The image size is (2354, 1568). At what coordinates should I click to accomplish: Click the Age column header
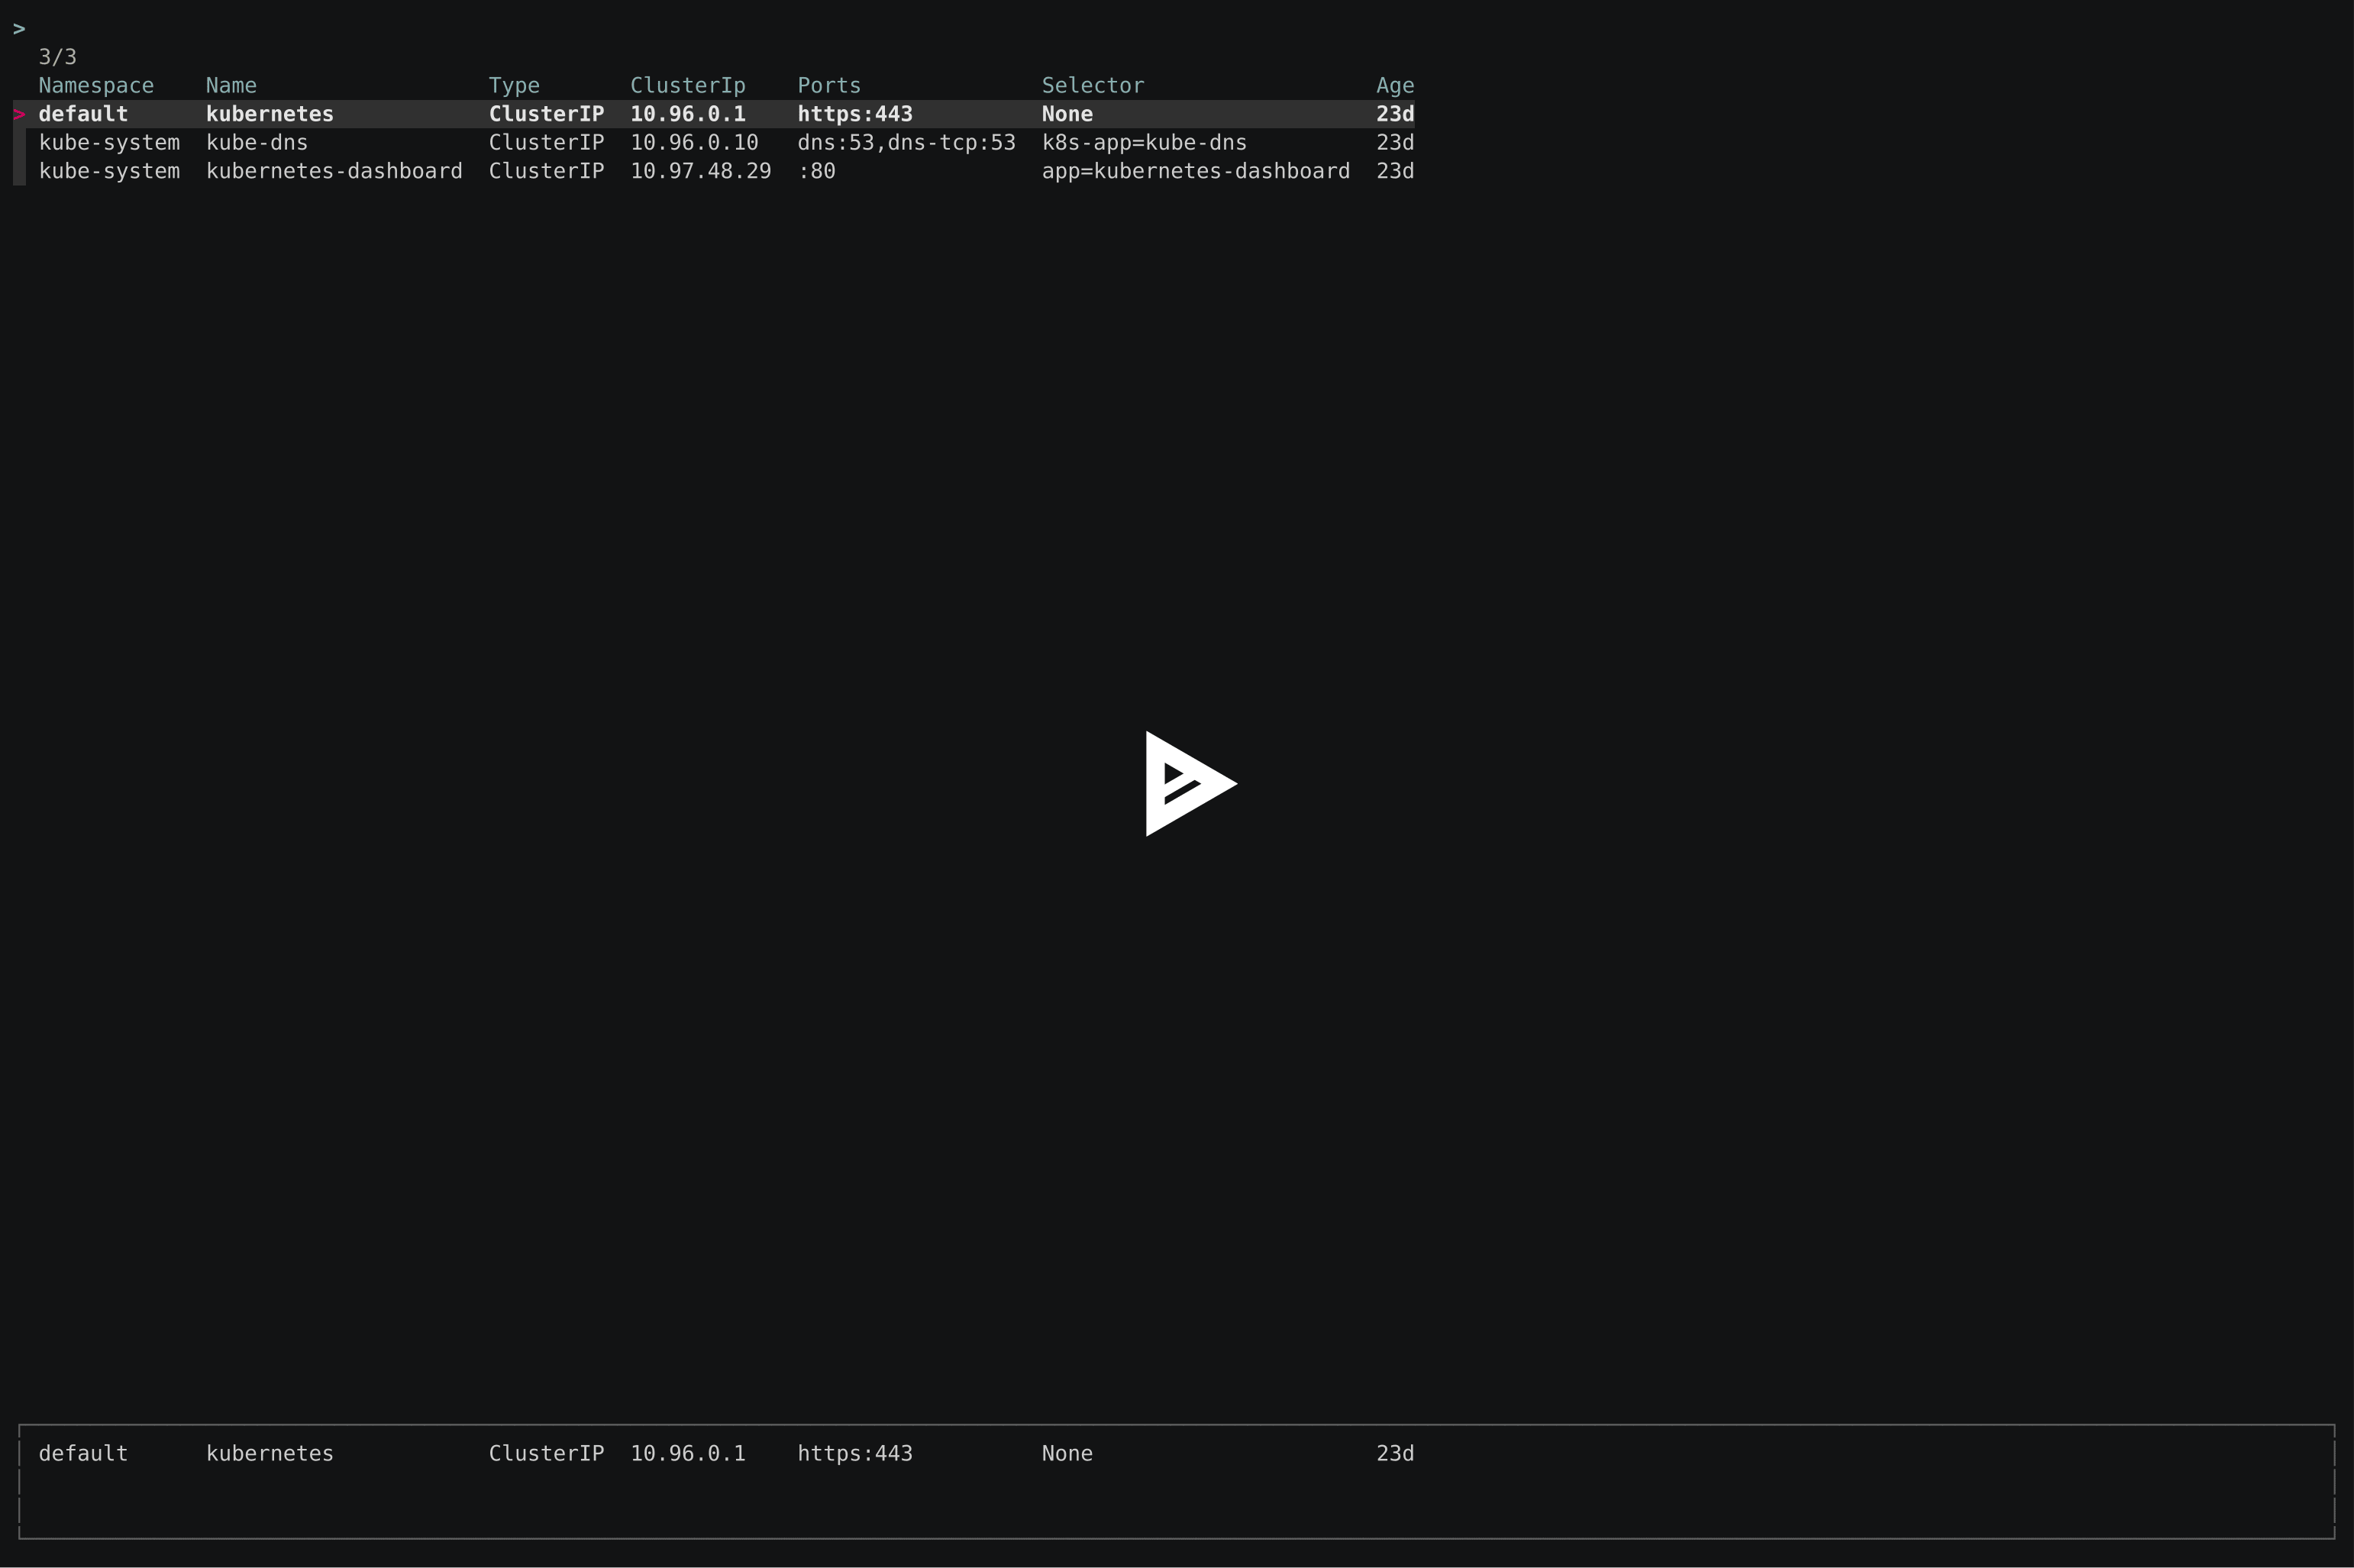[x=1395, y=86]
